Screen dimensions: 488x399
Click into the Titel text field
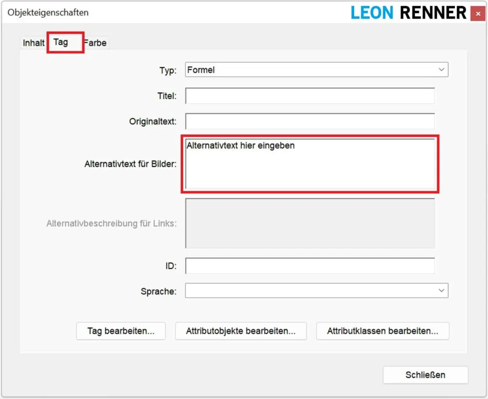(310, 96)
